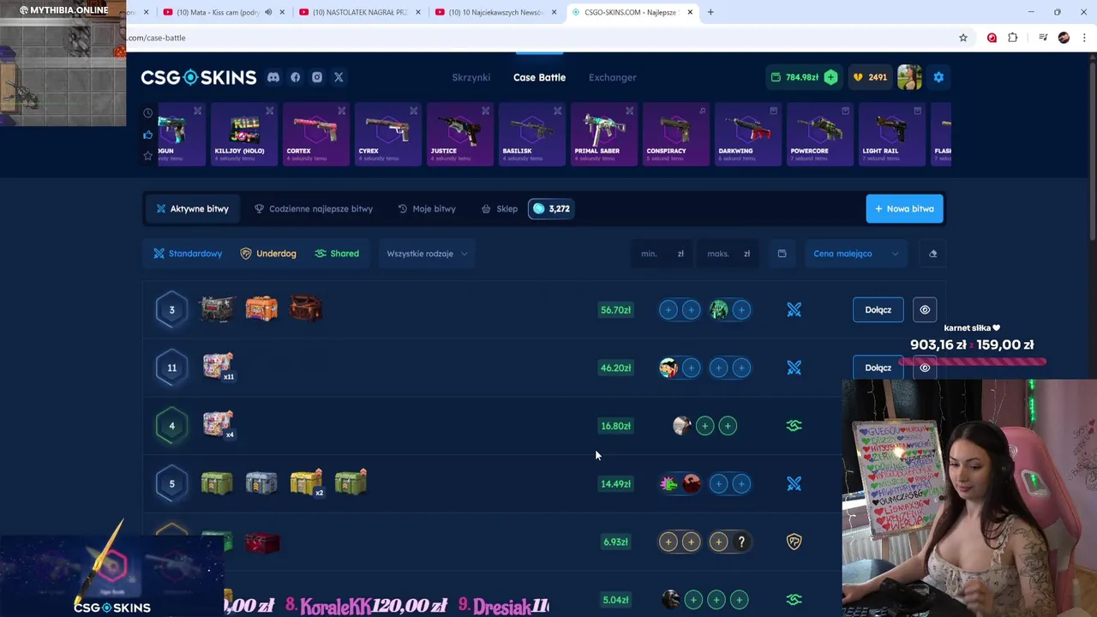Screen dimensions: 1097x617
Task: Open the JUSTICE drop card
Action: (460, 134)
